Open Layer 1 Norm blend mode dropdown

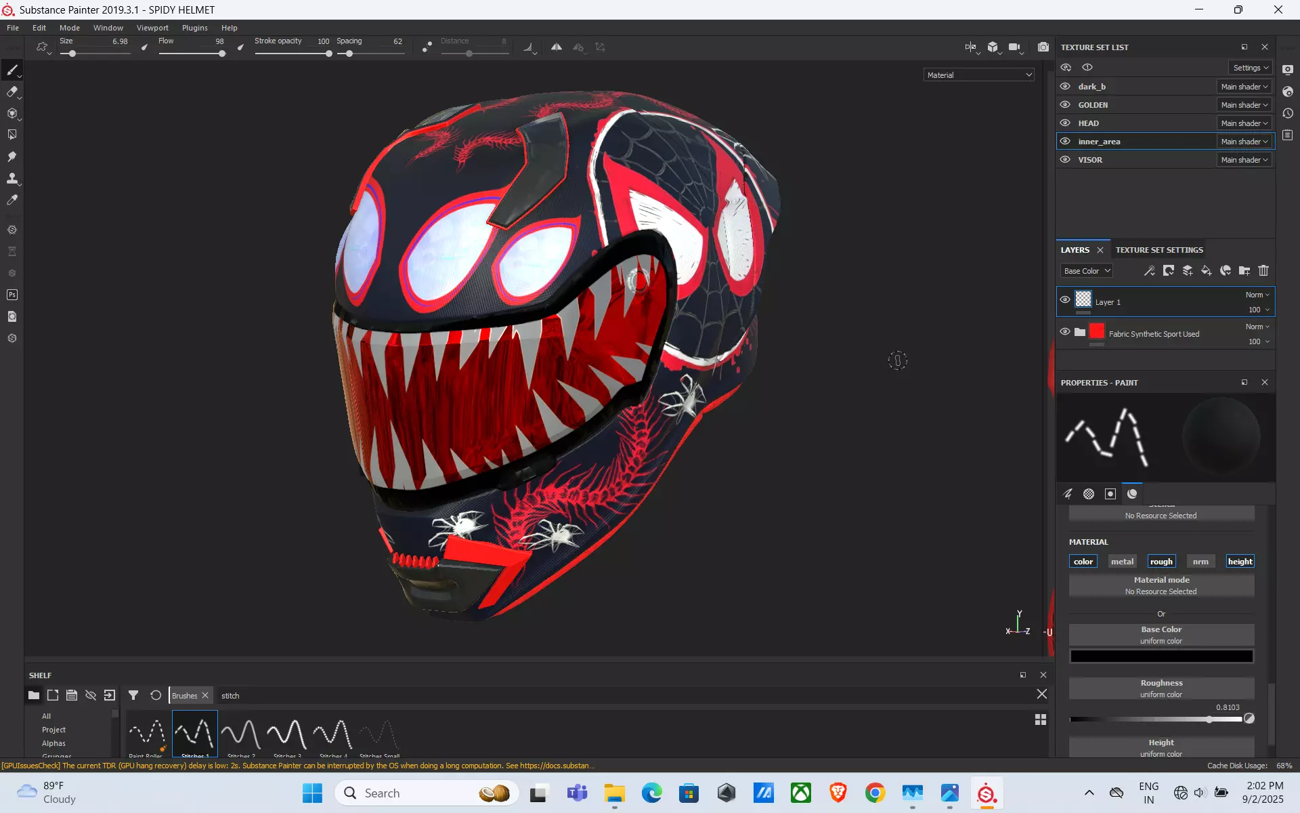[1257, 295]
